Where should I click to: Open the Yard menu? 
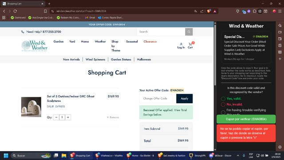point(72,41)
